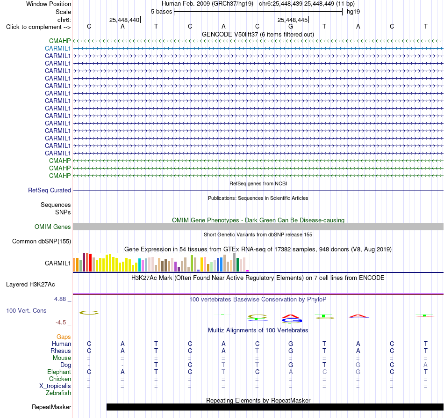Click the RepeatMasker track label
Viewport: 444px width, 418px height.
[x=51, y=407]
